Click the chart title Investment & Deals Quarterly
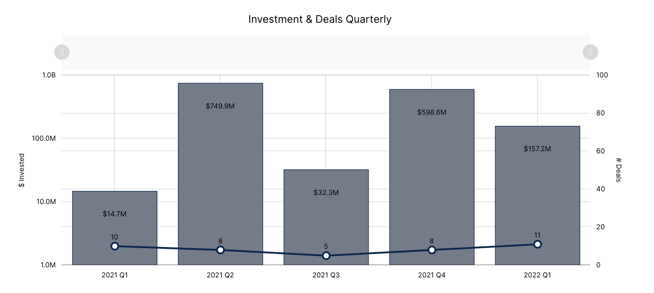Image resolution: width=654 pixels, height=293 pixels. pos(320,19)
